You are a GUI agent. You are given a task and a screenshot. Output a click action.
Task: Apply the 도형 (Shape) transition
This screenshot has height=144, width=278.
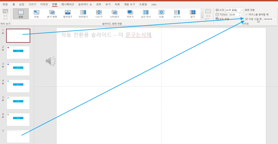click(x=161, y=14)
